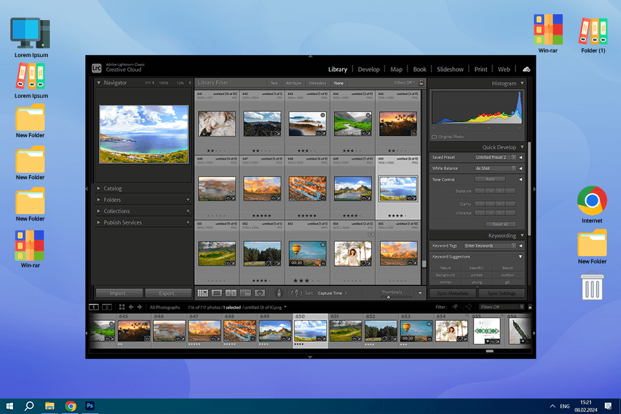
Task: Open Windows search magnifier icon
Action: pyautogui.click(x=29, y=406)
